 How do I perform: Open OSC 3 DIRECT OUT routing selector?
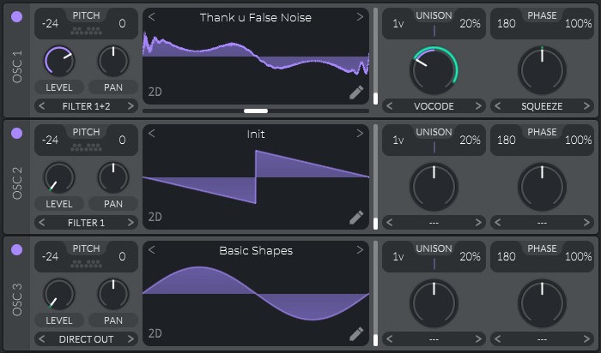pos(86,339)
